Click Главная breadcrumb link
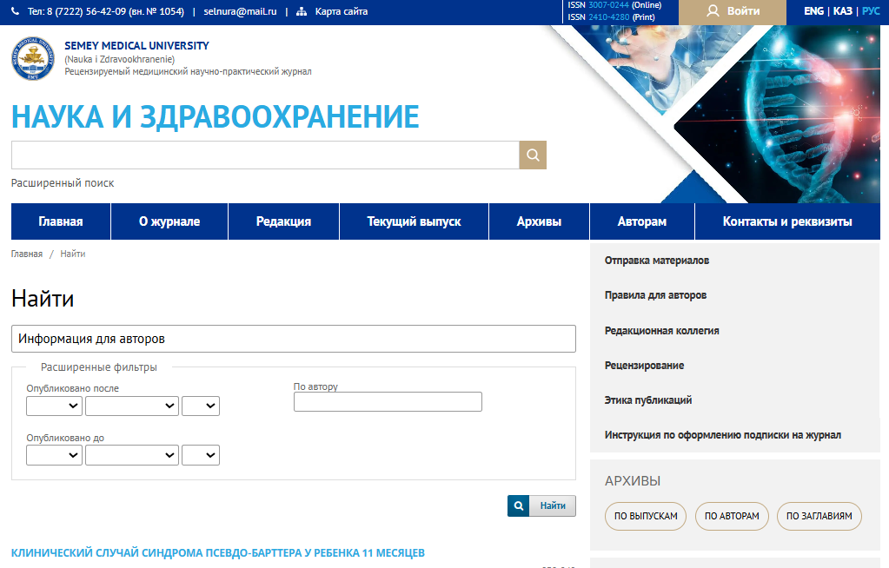Screen dimensions: 889x568 pos(27,254)
